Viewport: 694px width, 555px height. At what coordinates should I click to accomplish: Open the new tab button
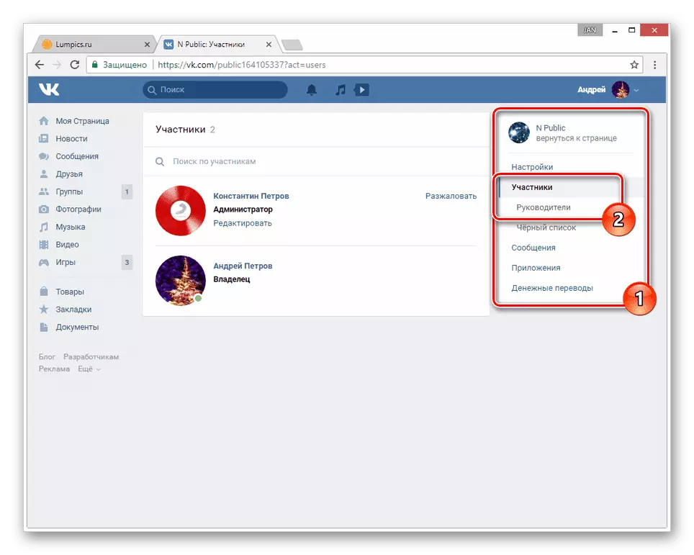tap(292, 45)
